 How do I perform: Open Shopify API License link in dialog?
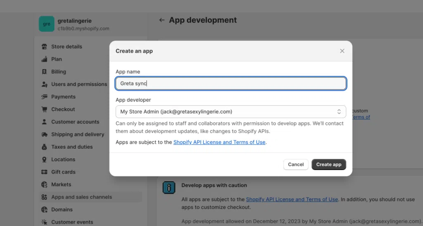[219, 142]
